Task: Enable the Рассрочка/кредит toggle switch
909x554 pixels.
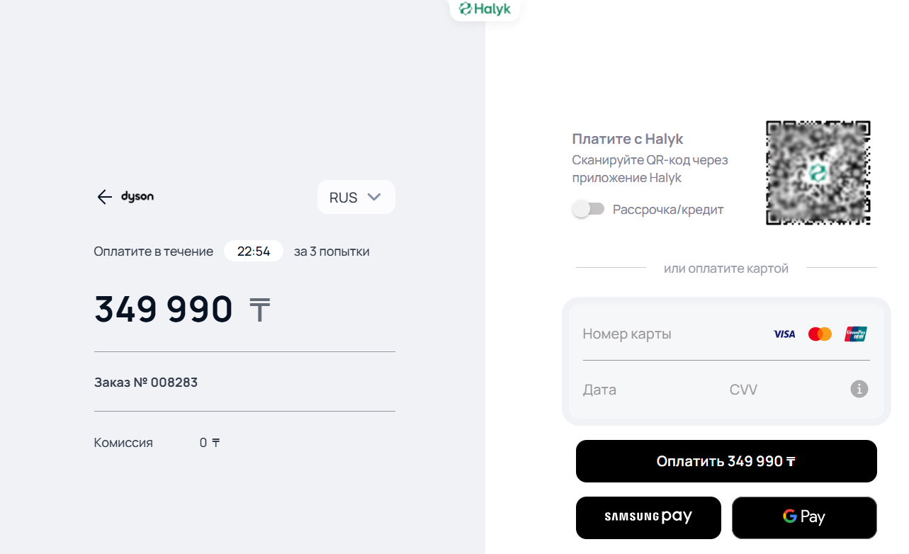Action: point(588,209)
